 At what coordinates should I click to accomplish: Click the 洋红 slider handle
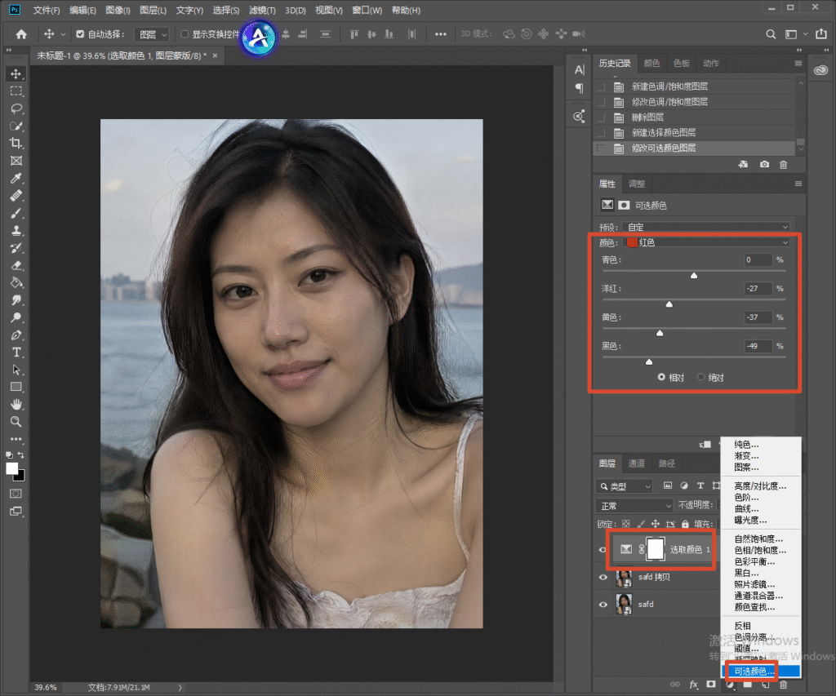tap(669, 304)
